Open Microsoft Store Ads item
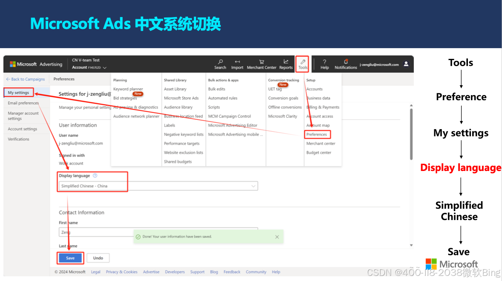 click(181, 98)
